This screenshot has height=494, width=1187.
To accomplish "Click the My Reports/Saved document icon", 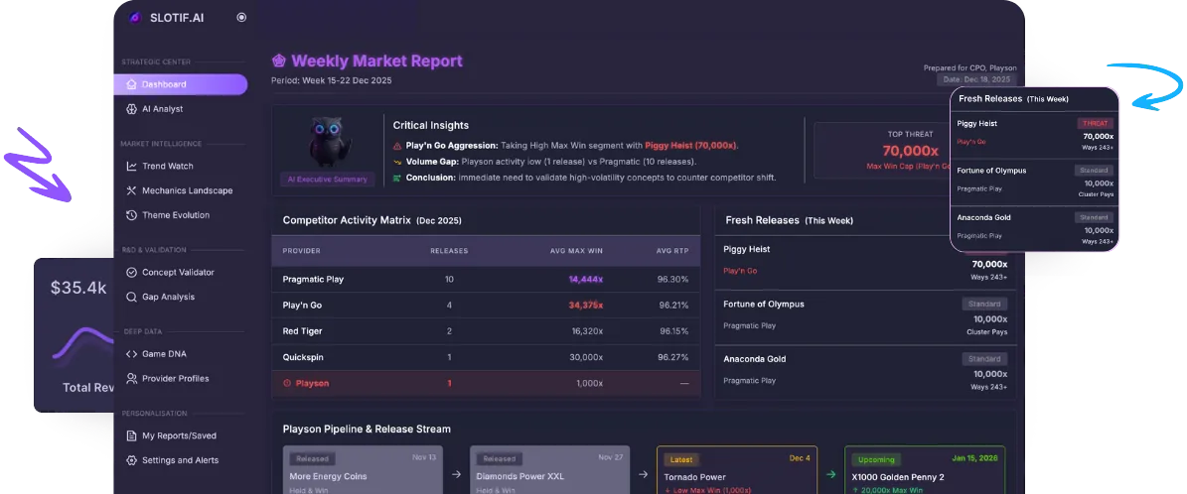I will click(132, 435).
